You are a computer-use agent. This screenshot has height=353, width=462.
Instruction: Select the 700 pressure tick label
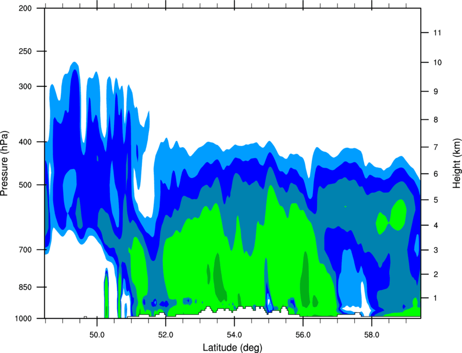pos(25,250)
